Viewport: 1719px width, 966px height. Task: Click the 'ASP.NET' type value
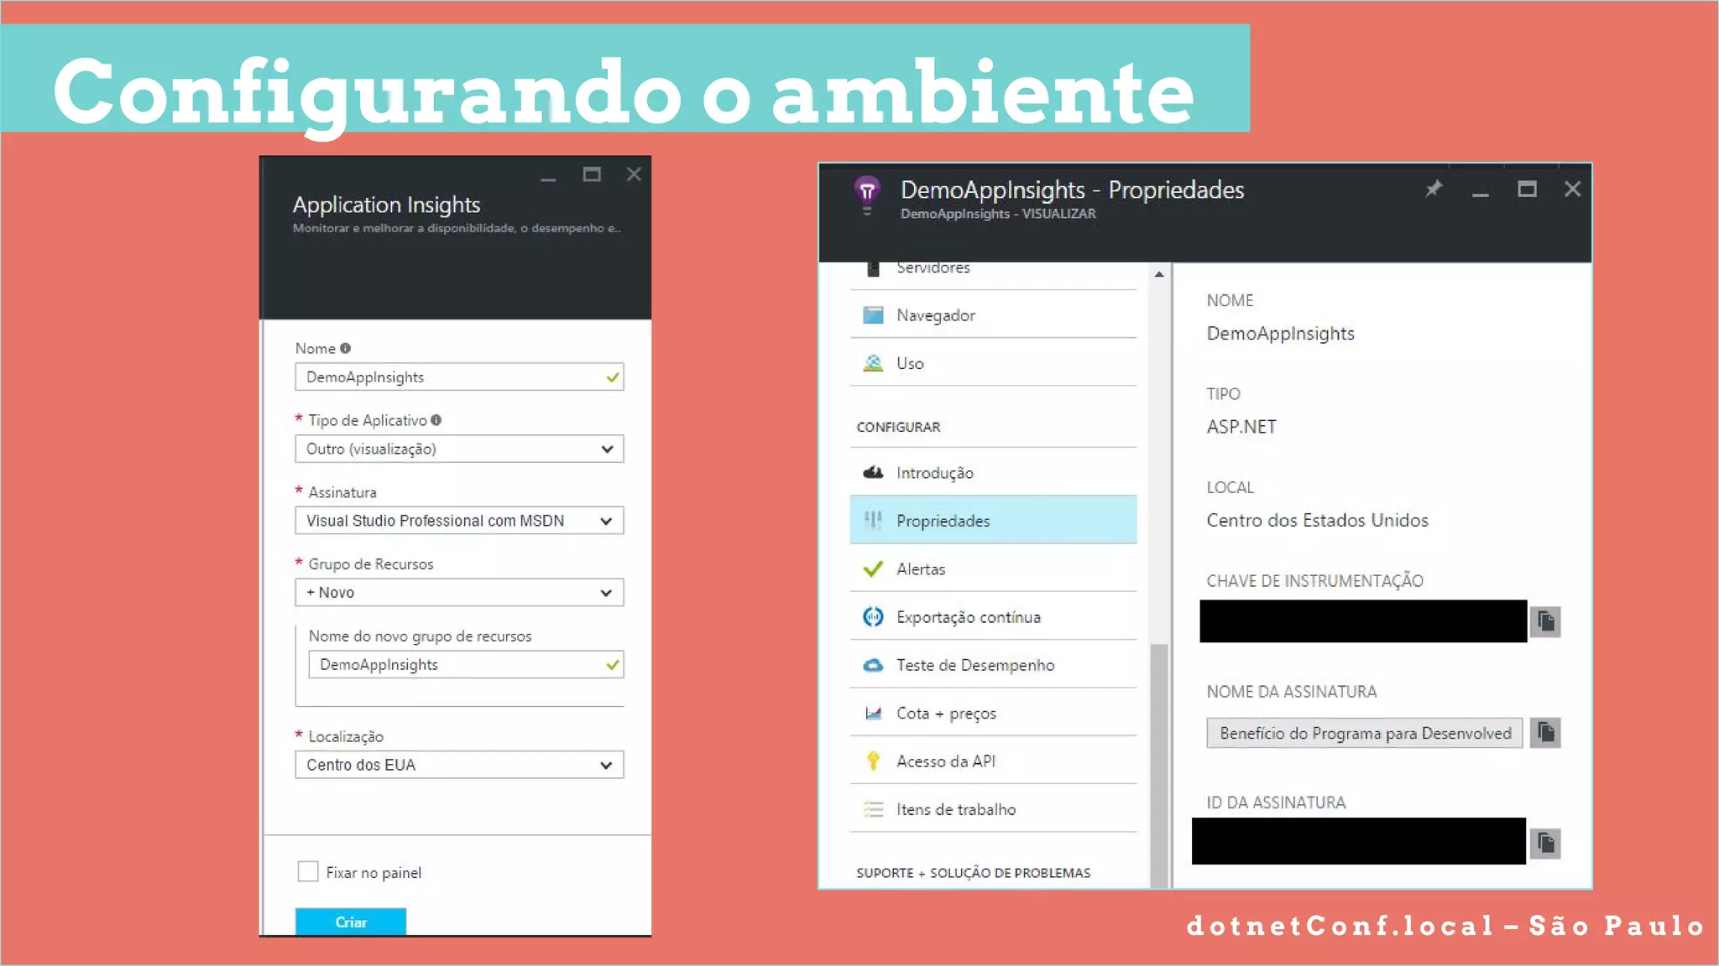(x=1241, y=427)
